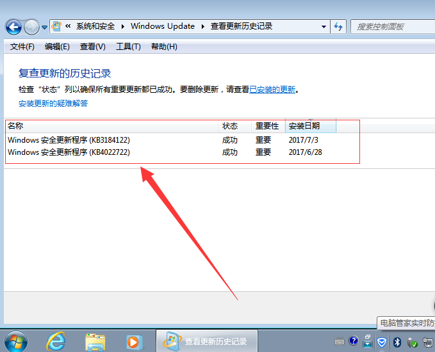Click 重要 cell in KB4022722 row
This screenshot has height=352, width=435.
(263, 152)
